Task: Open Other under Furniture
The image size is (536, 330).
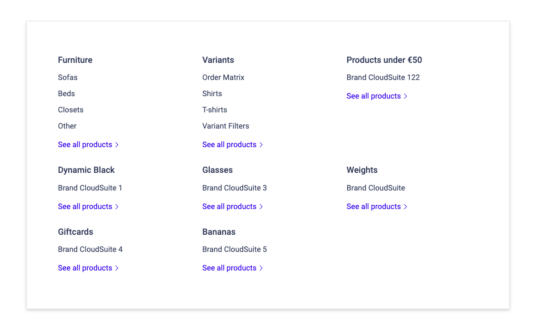Action: coord(67,126)
